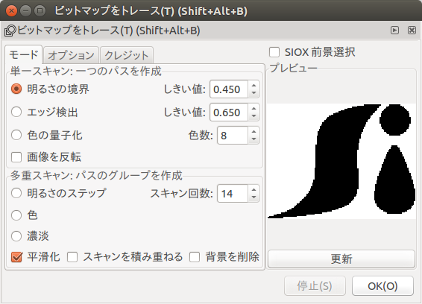The width and height of the screenshot is (422, 304).
Task: Decrease the スキャン回数 scan count
Action: pos(253,197)
